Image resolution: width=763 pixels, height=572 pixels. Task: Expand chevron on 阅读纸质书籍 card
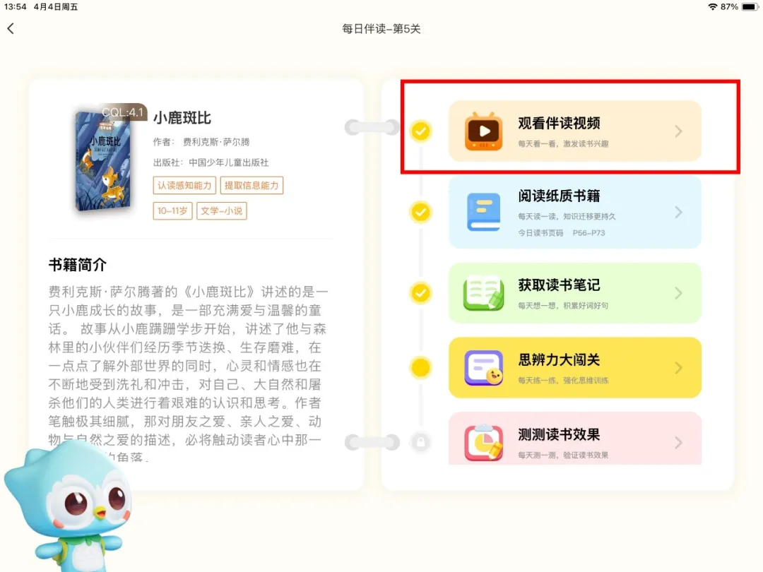tap(678, 212)
